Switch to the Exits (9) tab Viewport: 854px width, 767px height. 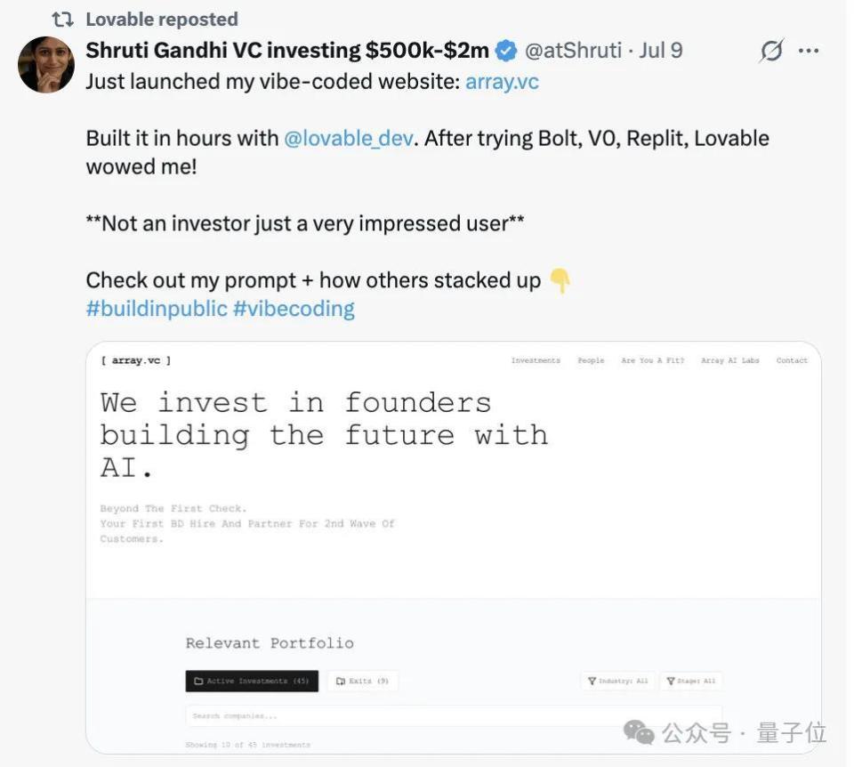click(362, 681)
